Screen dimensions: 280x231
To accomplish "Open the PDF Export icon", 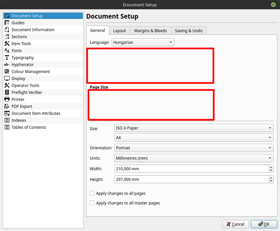I will (7, 106).
